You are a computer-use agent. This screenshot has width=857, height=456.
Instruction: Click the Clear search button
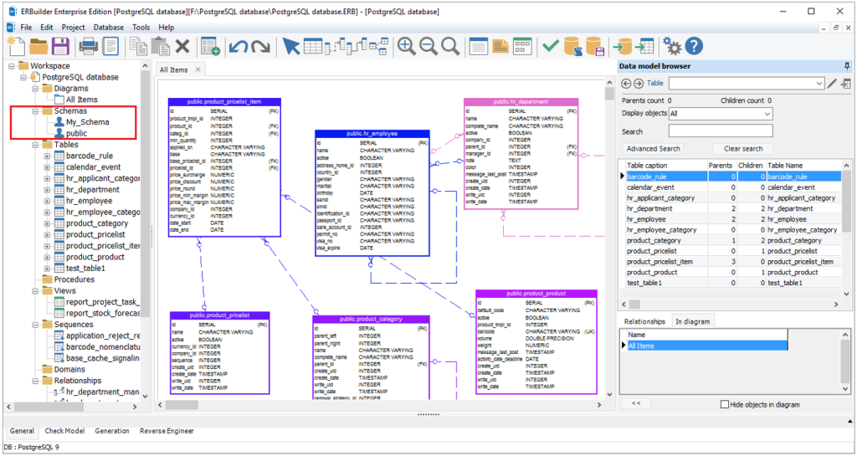click(x=742, y=149)
